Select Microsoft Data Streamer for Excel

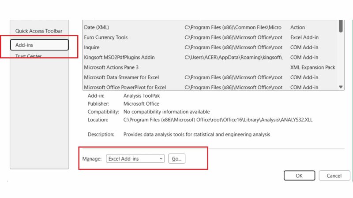(x=211, y=77)
